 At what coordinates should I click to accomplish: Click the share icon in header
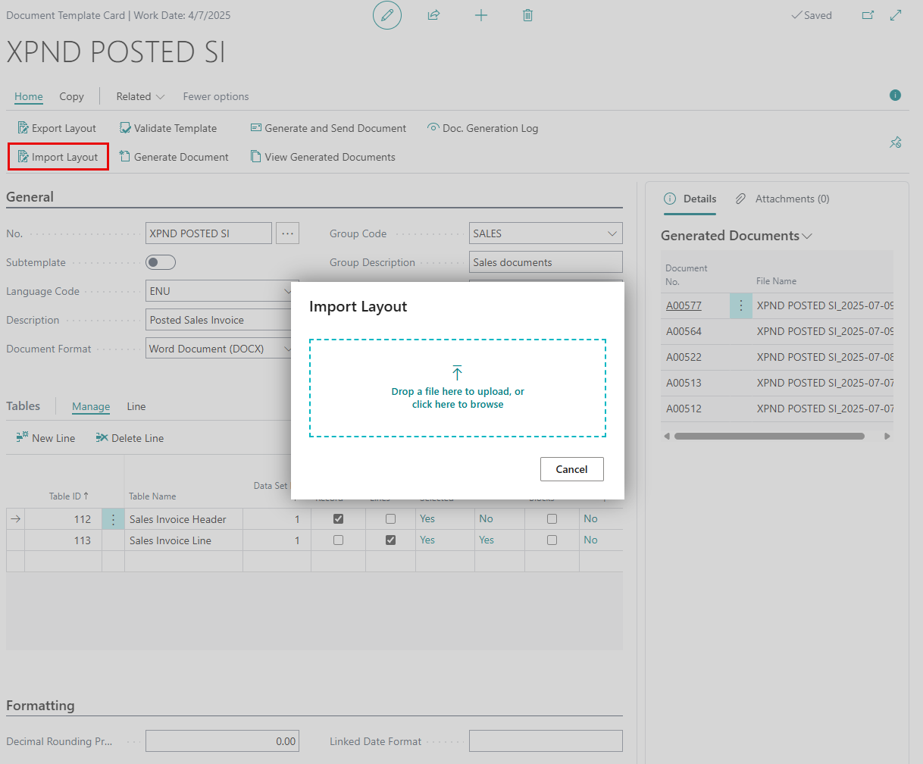point(434,15)
